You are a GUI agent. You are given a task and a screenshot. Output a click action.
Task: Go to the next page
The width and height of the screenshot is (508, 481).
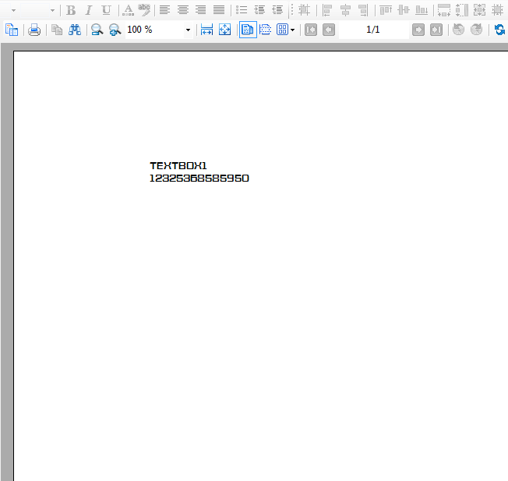click(x=418, y=30)
